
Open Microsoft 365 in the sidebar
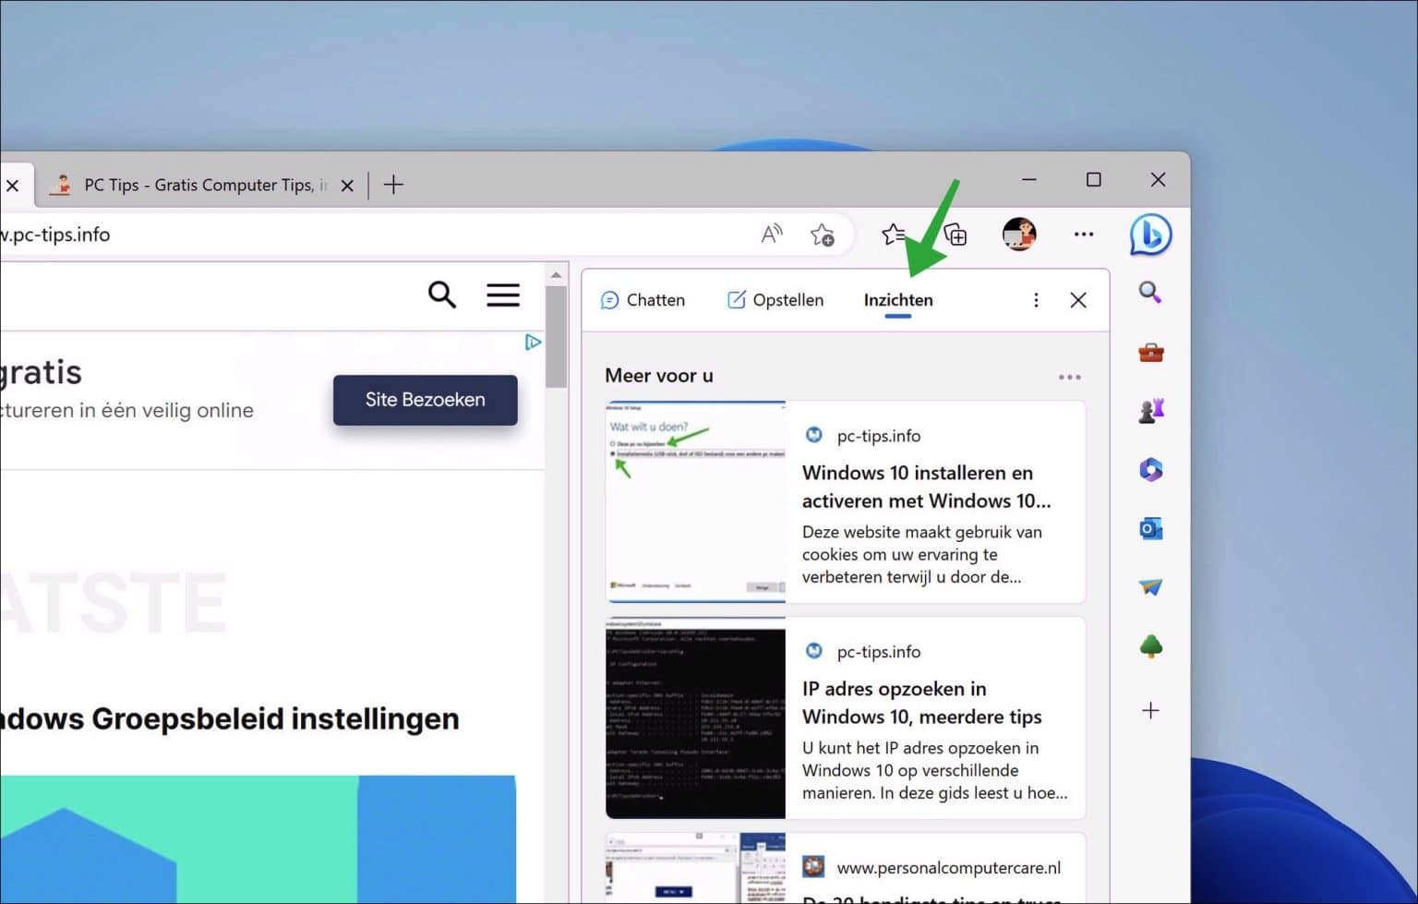coord(1150,469)
